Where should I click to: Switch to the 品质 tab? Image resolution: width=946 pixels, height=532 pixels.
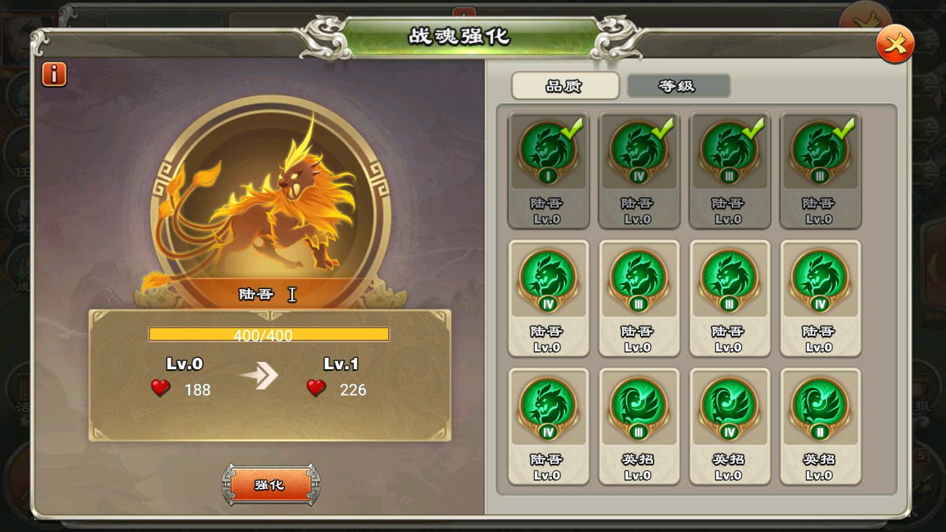tap(565, 86)
